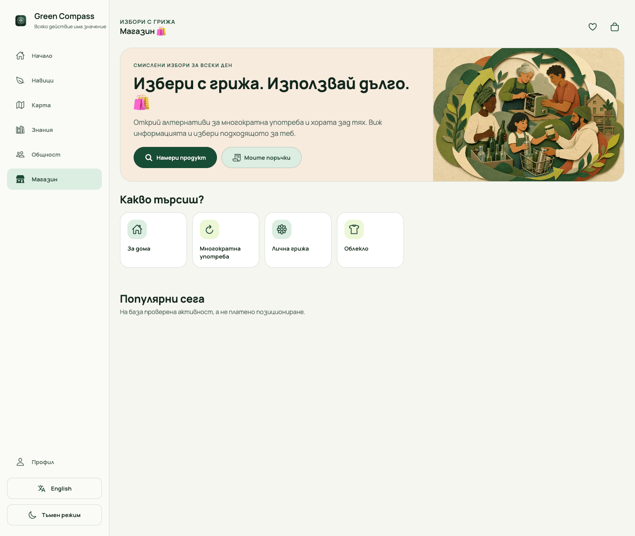
Task: Click the 'Всяко действие има значение' tagline
Action: point(70,26)
